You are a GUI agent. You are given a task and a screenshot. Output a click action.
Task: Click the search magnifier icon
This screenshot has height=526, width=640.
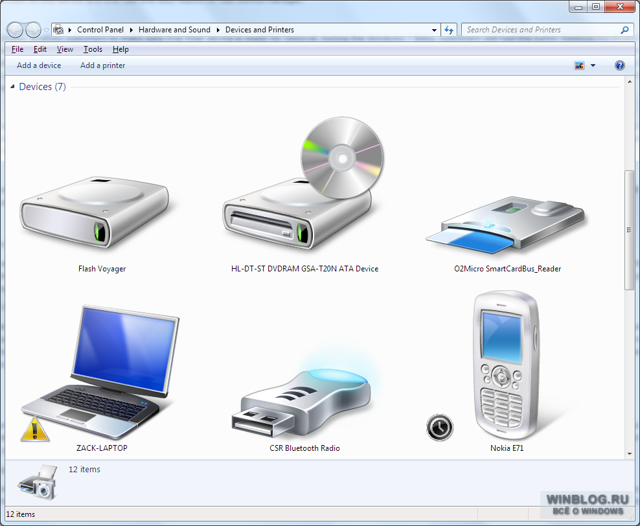click(624, 30)
